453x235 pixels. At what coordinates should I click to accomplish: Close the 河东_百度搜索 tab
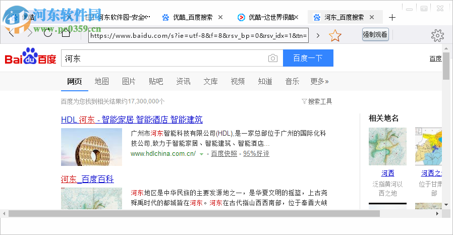click(372, 17)
